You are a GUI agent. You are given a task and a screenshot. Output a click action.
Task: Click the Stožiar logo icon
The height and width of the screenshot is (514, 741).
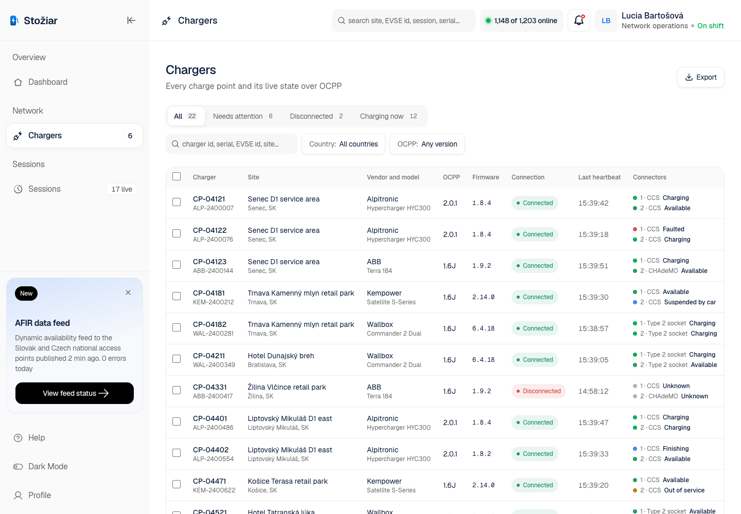click(14, 21)
